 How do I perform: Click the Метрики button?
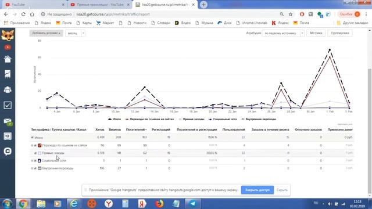tap(316, 33)
